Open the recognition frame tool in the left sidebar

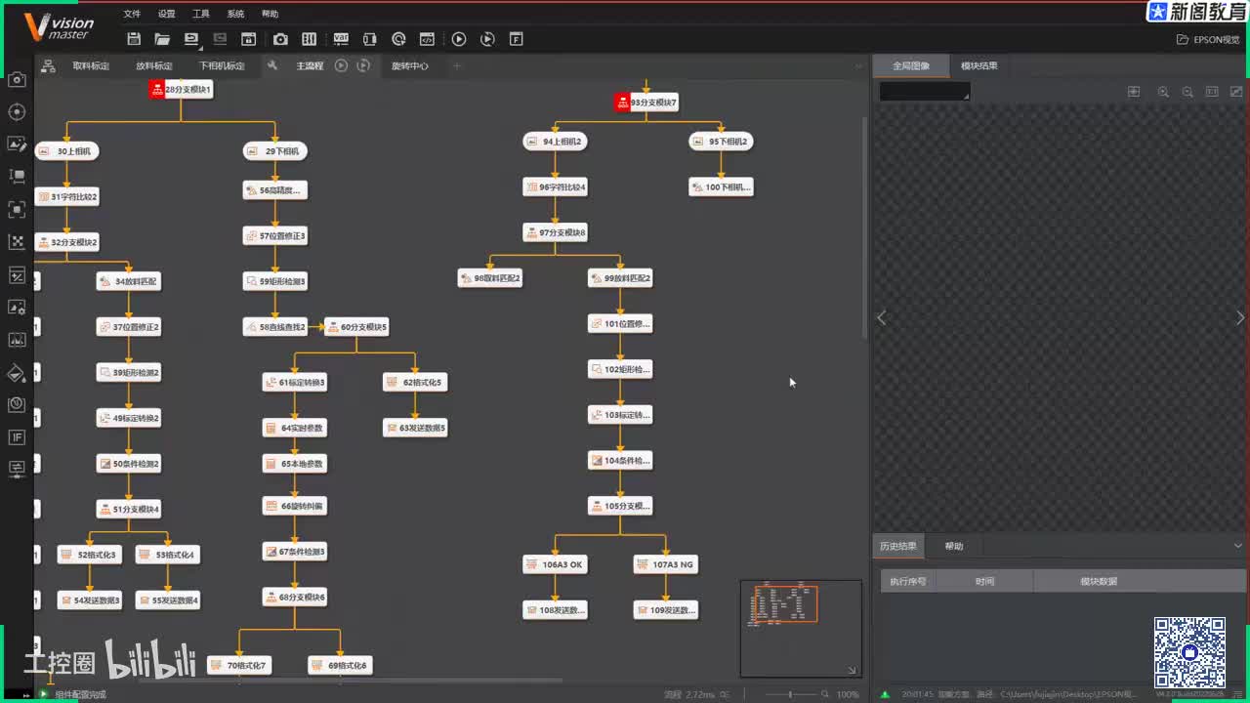[17, 209]
